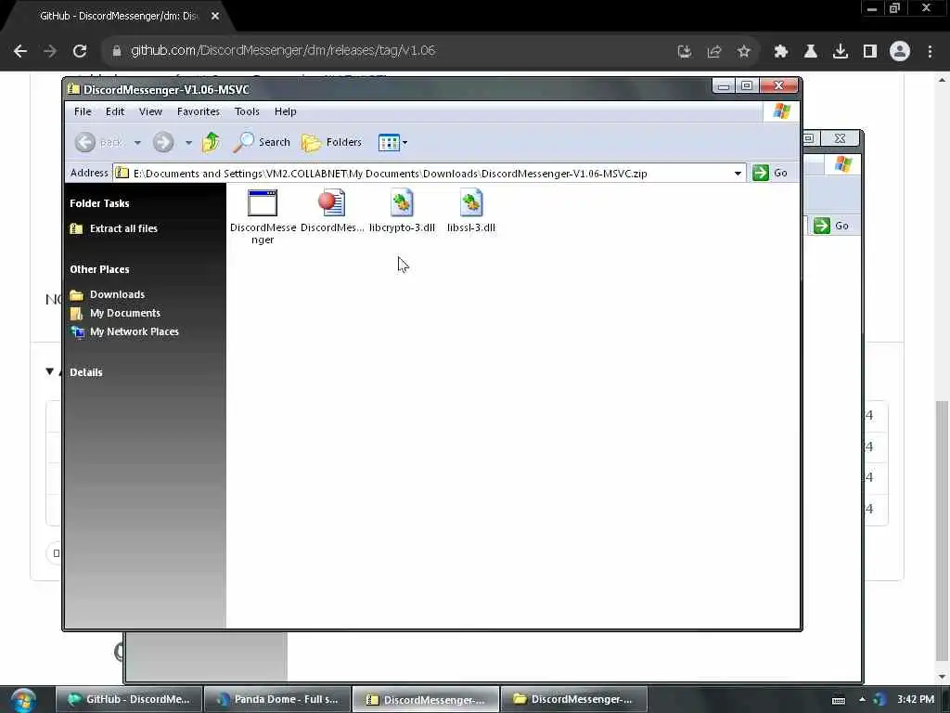Open the Tools menu

247,111
